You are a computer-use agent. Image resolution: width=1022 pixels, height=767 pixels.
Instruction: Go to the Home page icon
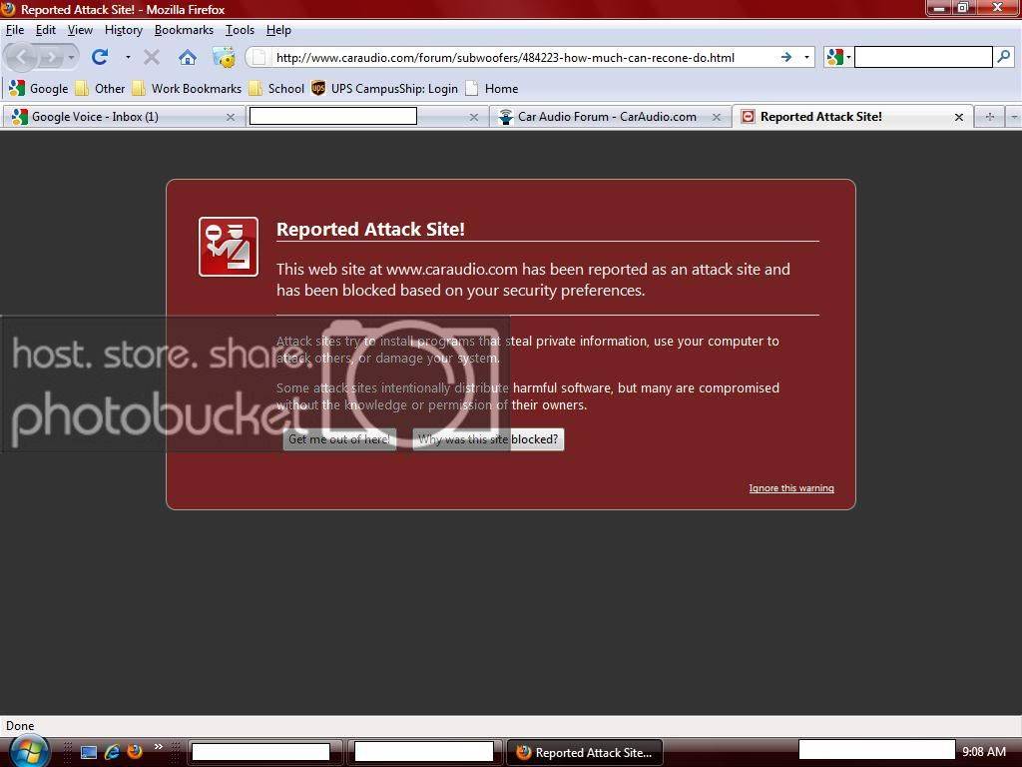(188, 57)
